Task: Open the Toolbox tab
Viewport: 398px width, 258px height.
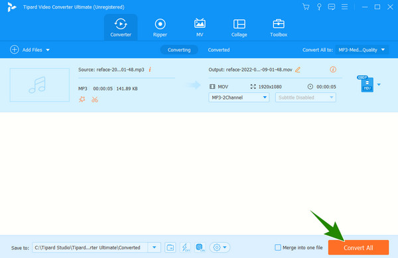Action: pos(279,27)
